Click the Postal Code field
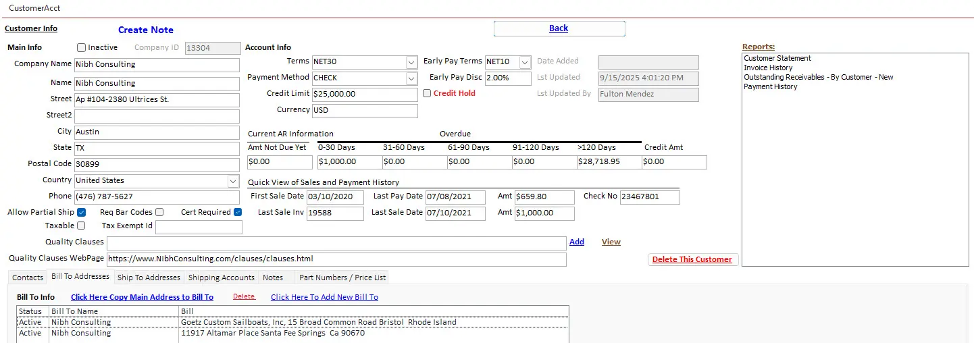 tap(157, 165)
